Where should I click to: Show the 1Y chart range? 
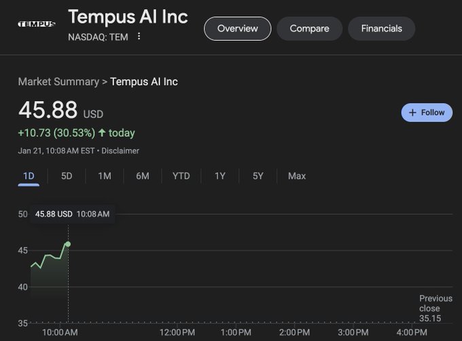(220, 176)
